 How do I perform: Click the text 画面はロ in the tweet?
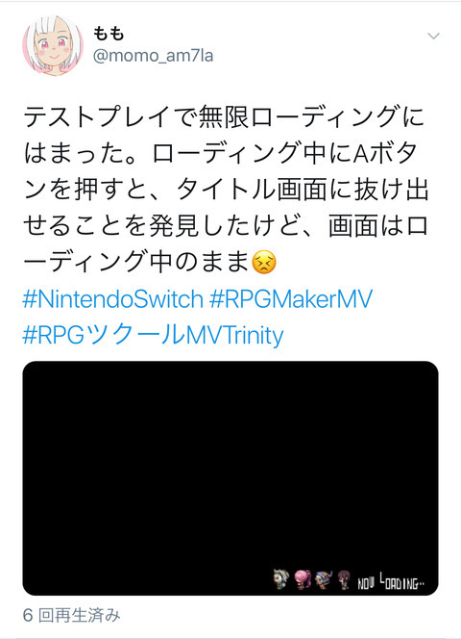pyautogui.click(x=378, y=226)
